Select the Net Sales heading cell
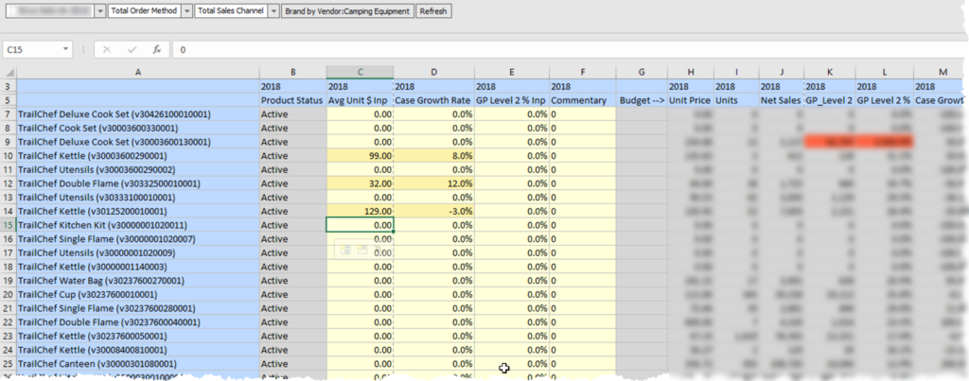This screenshot has width=969, height=381. point(782,100)
